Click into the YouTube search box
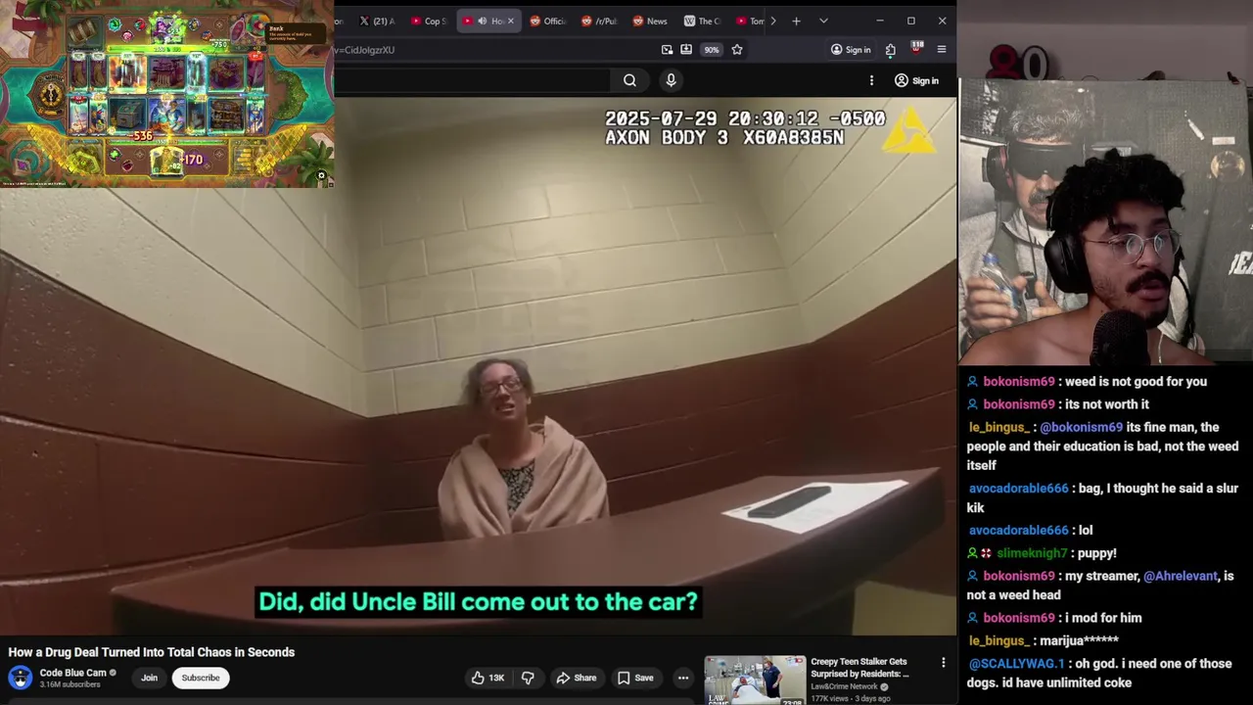The height and width of the screenshot is (705, 1253). (472, 80)
